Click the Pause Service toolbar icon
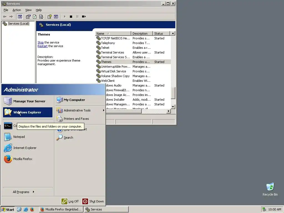This screenshot has width=284, height=213. click(x=77, y=17)
